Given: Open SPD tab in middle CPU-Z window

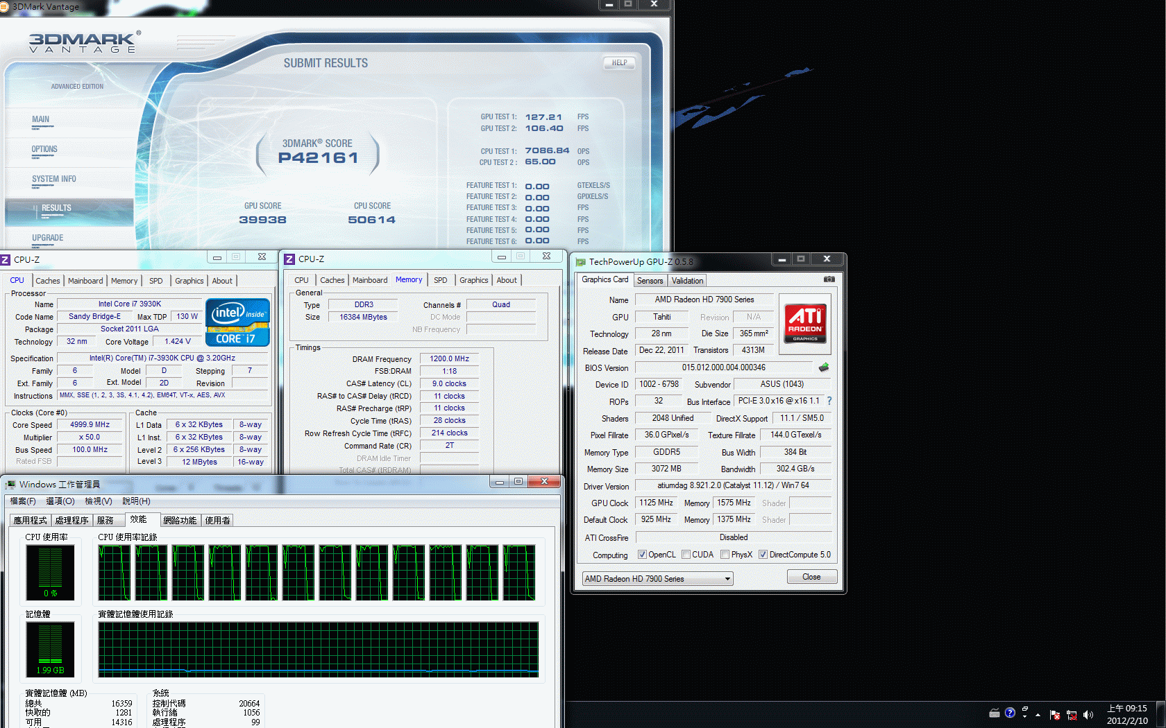Looking at the screenshot, I should [x=440, y=280].
